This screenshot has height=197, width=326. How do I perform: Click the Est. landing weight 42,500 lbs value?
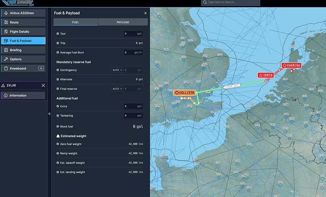pyautogui.click(x=136, y=172)
